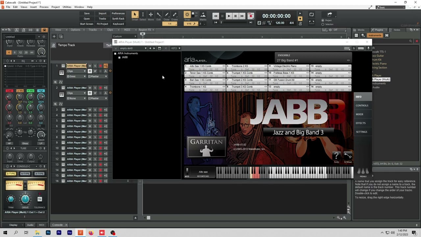This screenshot has height=237, width=421.
Task: Click the Import button
Action: click(x=102, y=13)
